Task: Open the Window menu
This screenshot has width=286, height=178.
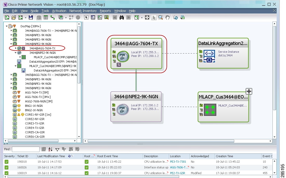Action: click(x=120, y=11)
